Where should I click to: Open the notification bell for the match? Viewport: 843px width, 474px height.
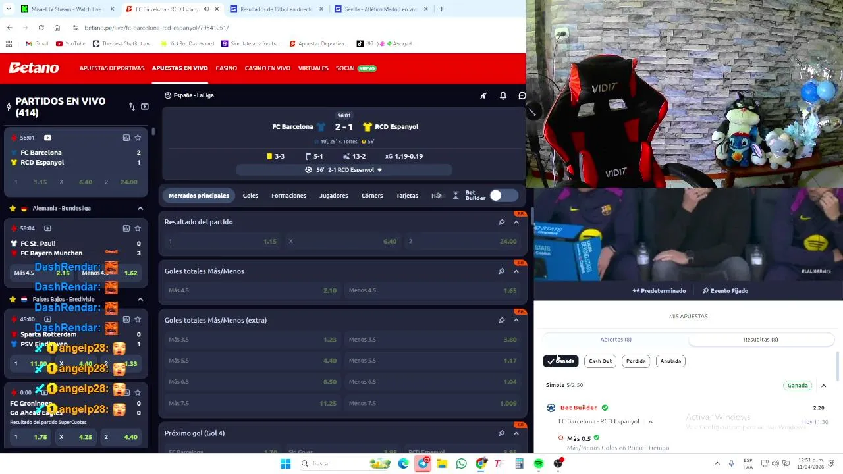coord(503,95)
